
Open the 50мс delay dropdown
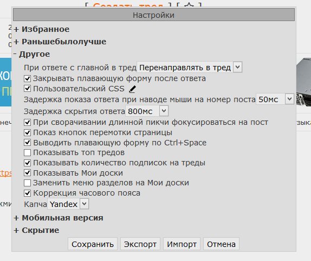[275, 99]
